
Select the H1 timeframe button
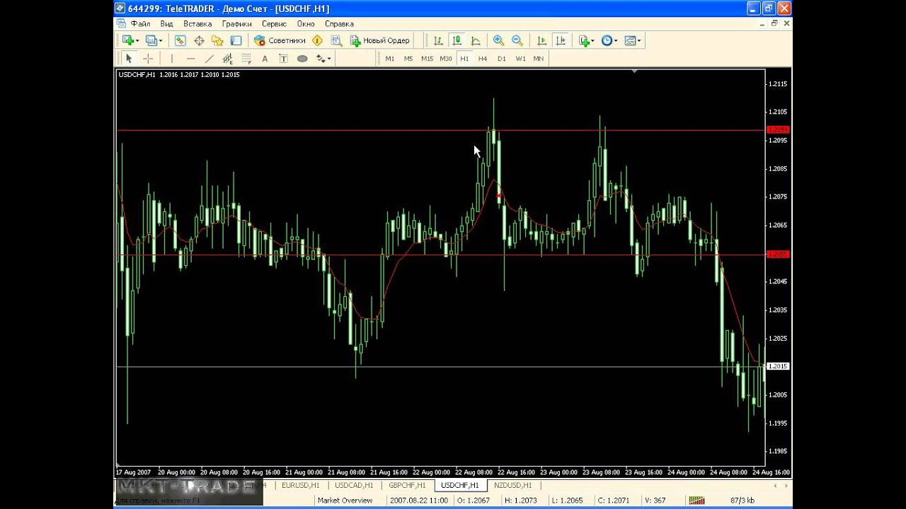coord(464,59)
